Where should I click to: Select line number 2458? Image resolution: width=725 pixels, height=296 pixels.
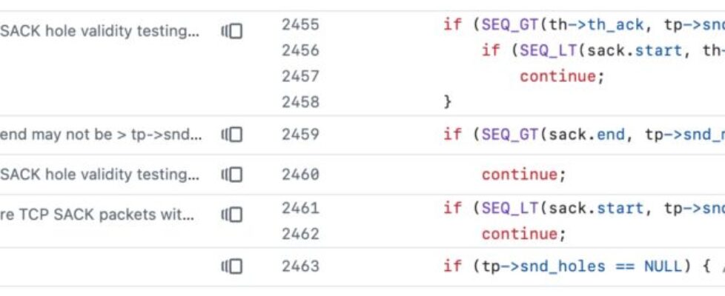pos(300,102)
